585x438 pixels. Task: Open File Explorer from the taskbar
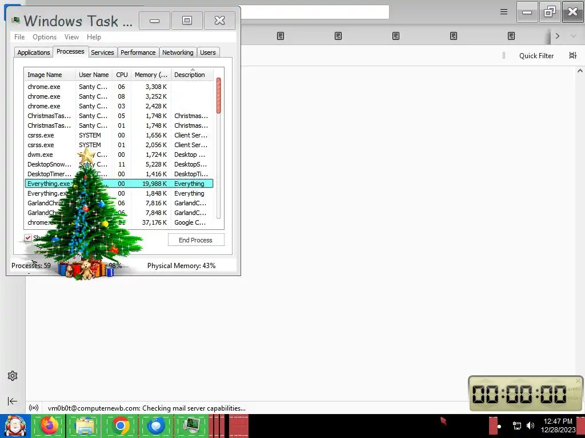85,426
